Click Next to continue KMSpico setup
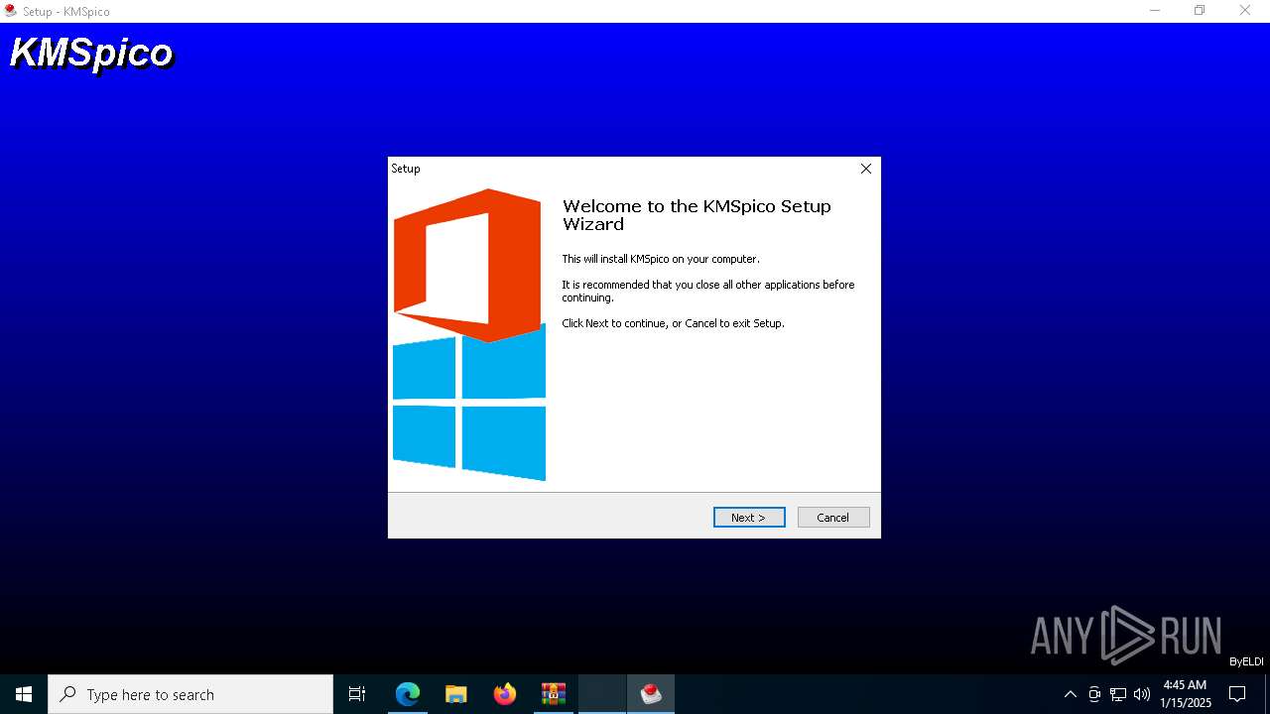This screenshot has width=1270, height=714. coord(749,518)
